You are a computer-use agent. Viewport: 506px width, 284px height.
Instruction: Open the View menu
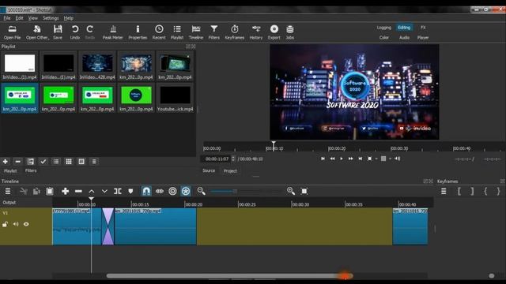[x=33, y=18]
